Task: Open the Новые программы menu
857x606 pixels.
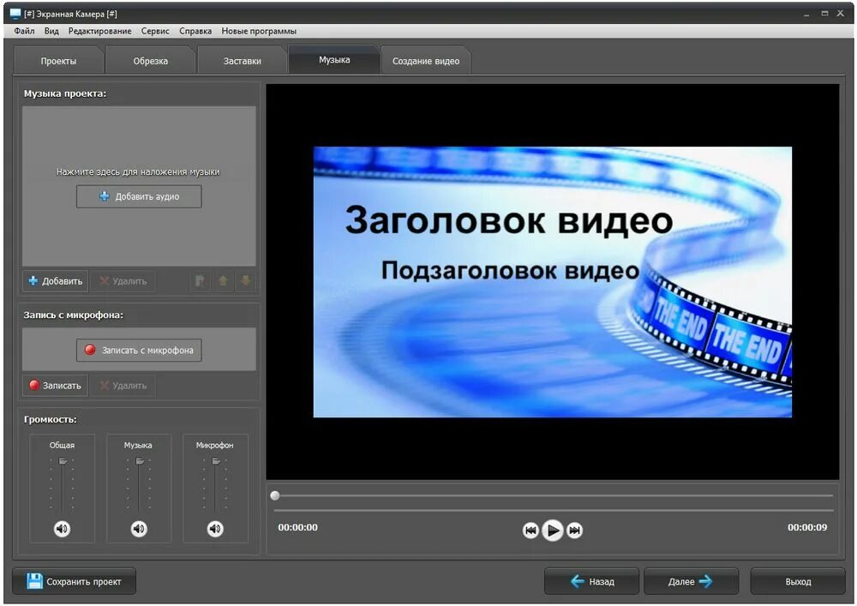Action: pyautogui.click(x=259, y=31)
